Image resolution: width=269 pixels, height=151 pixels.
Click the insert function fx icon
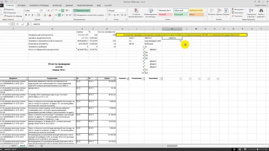pos(28,24)
